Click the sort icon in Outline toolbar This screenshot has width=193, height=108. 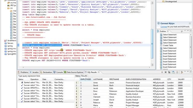[x=182, y=31]
